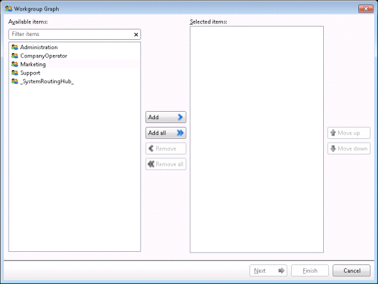Select the _SystemRoutingHub_ entry
Viewport: 378px width, 284px height.
point(47,81)
